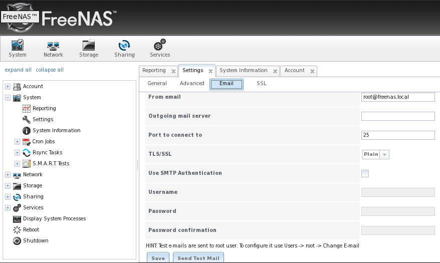Expand the Account tree node

pos(8,86)
